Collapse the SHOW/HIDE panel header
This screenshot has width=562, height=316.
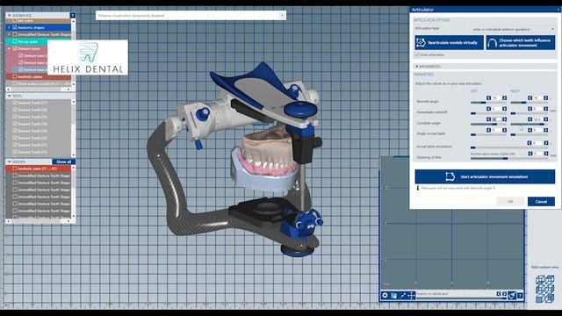tap(10, 16)
